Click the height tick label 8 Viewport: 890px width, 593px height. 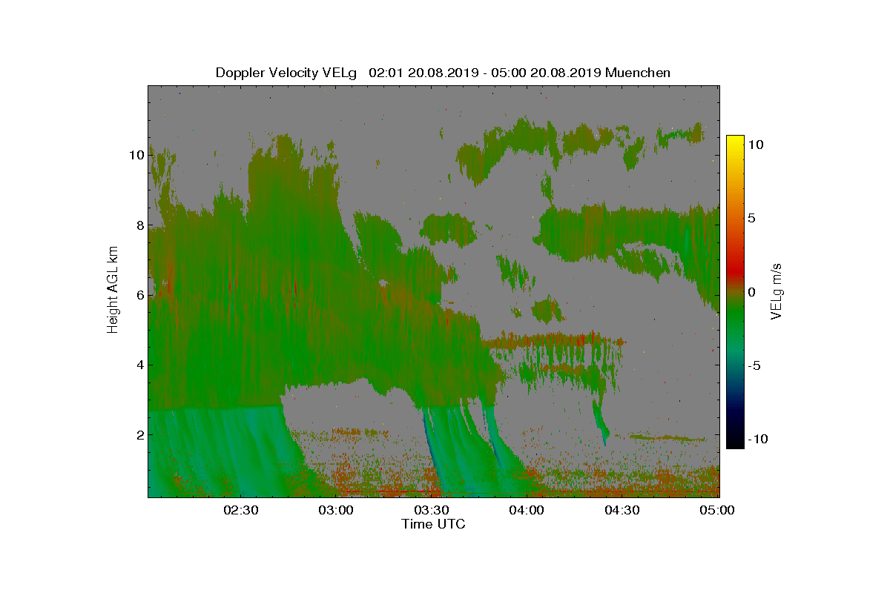point(139,225)
